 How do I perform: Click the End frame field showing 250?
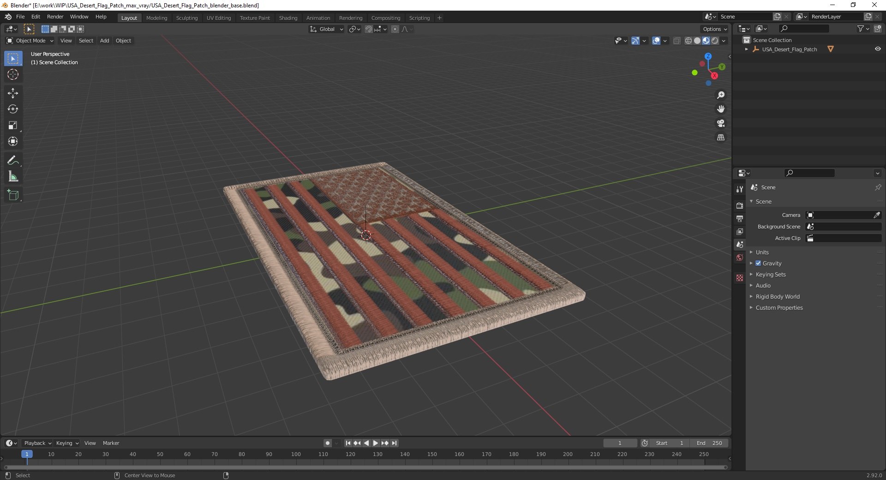click(x=710, y=443)
